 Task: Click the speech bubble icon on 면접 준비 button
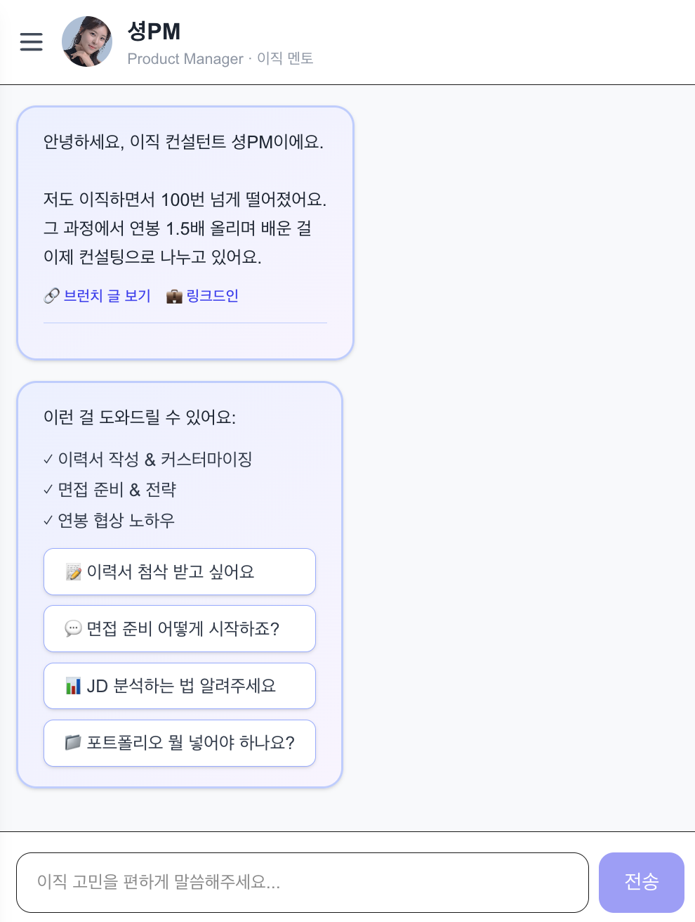click(x=74, y=629)
